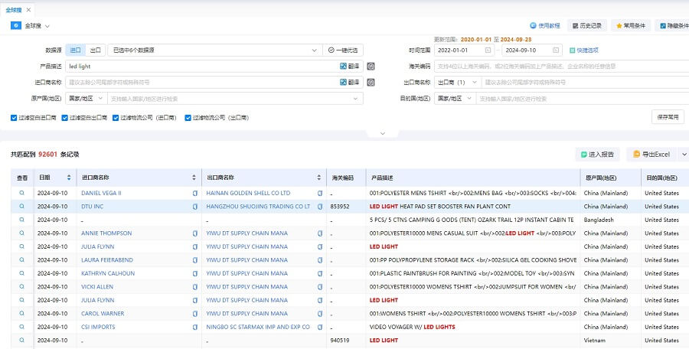Toggle 过滤物流公司（出口商）checkbox

coord(188,118)
